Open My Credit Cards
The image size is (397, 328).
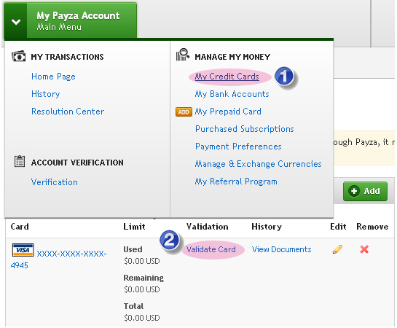tap(227, 77)
